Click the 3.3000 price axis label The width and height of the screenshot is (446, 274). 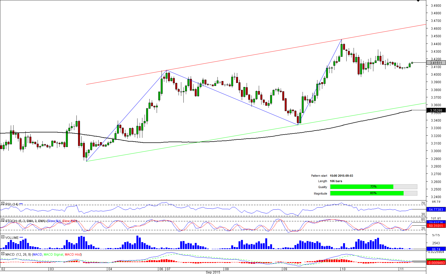click(436, 151)
